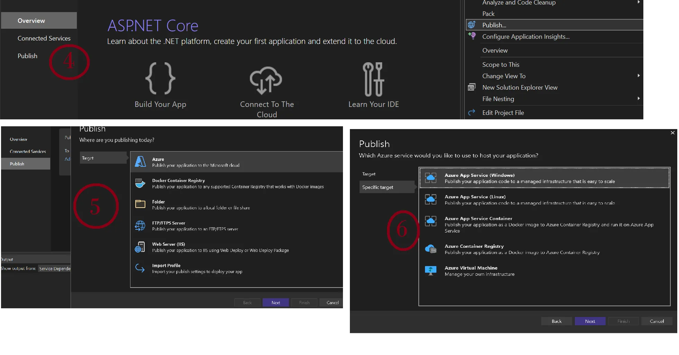This screenshot has width=679, height=355.
Task: Open Overview tab beside the ASP.NET Core page
Action: 39,20
